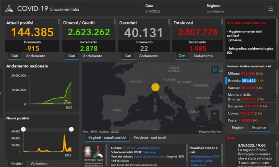Image resolution: width=279 pixels, height=167 pixels.
Task: Open Andamento tab under Dimessi / Guariti
Action: click(x=93, y=56)
